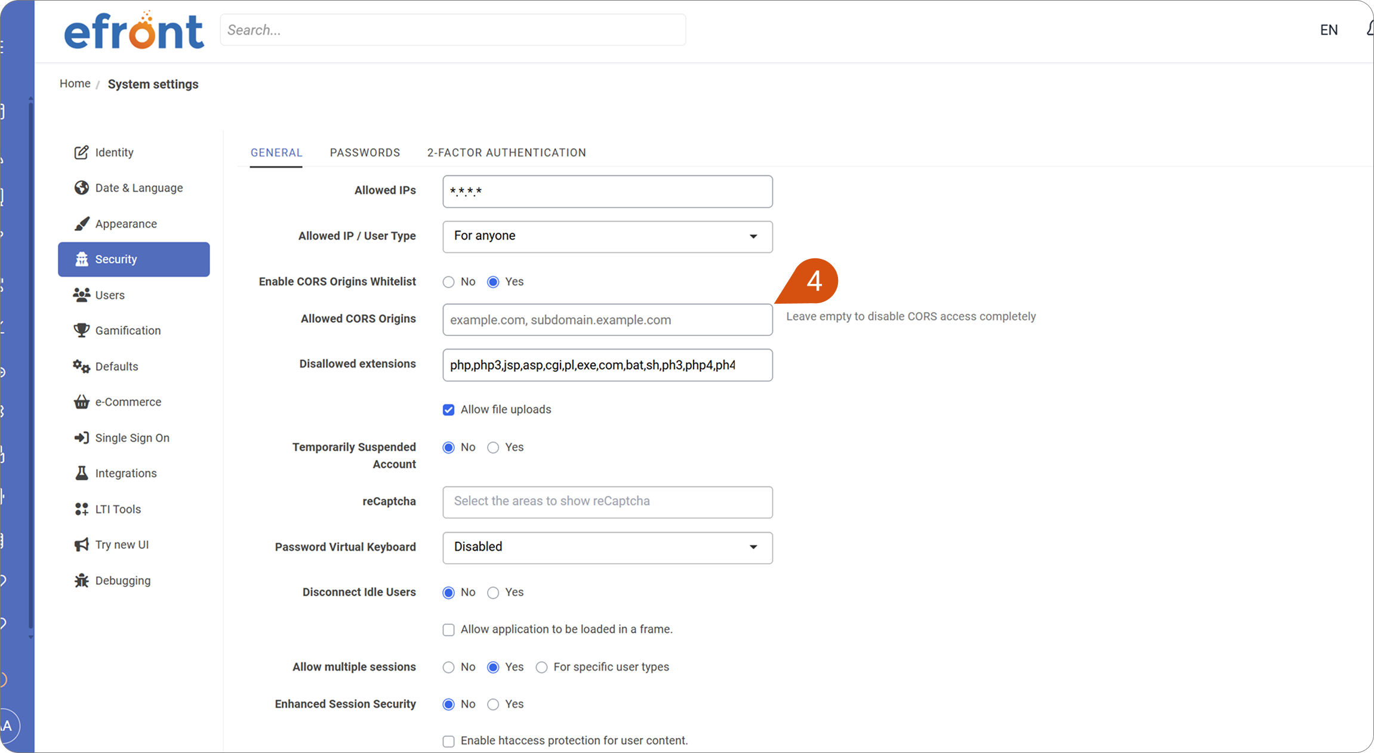
Task: Select Yes for Enhanced Session Security
Action: tap(493, 705)
